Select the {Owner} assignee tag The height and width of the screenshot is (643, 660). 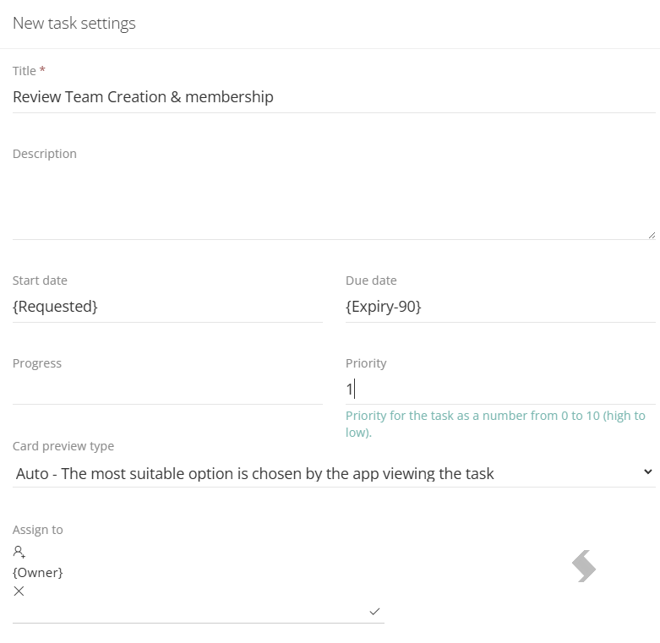tap(38, 573)
